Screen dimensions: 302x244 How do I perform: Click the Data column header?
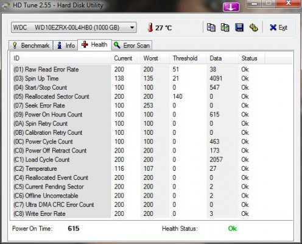pos(222,59)
